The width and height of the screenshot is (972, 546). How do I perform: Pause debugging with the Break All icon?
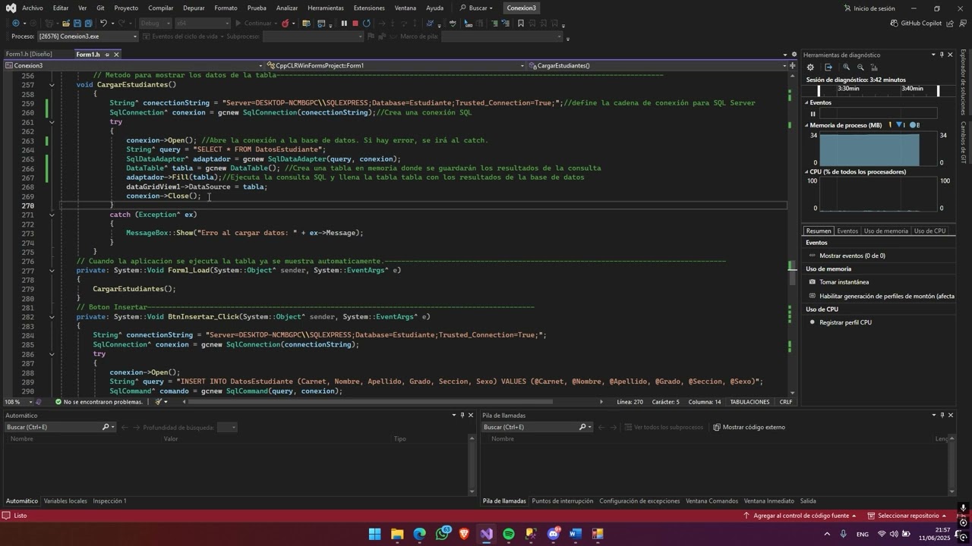click(x=344, y=24)
